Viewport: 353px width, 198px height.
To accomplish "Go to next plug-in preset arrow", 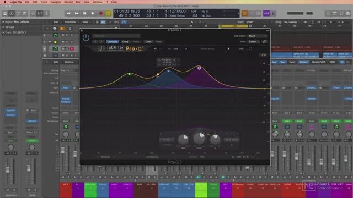I will pyautogui.click(x=101, y=42).
